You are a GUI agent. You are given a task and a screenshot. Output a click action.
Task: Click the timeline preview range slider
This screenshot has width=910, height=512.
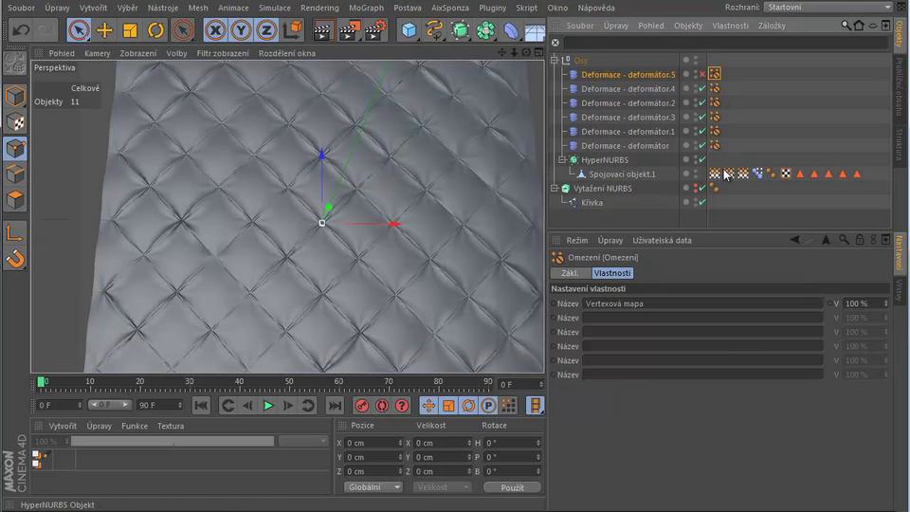110,405
